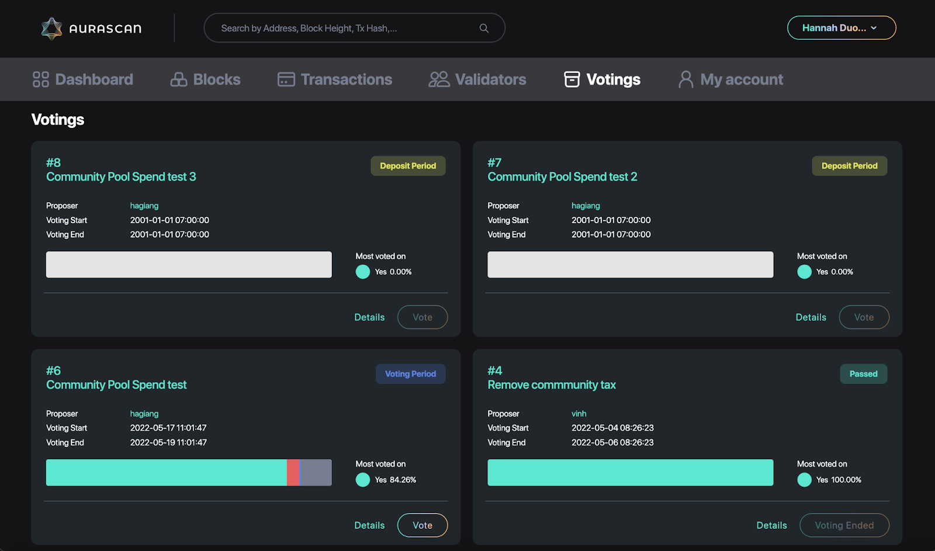935x551 pixels.
Task: Click the 2022-05-17 11:01:47 voting start
Action: (168, 428)
